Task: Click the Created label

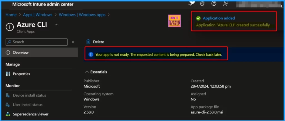Action: (197, 81)
